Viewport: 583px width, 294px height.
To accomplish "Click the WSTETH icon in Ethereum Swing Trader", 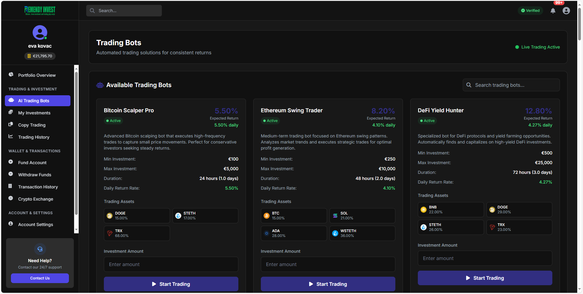I will [335, 233].
